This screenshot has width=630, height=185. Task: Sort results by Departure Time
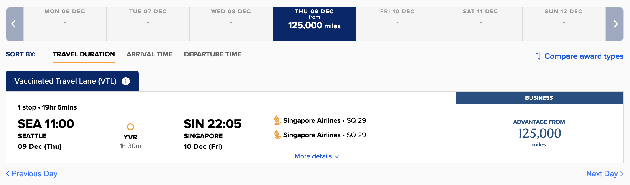click(213, 54)
